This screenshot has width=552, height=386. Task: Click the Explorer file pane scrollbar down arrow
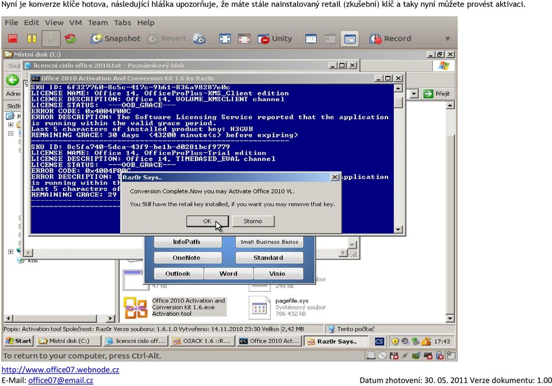click(x=450, y=318)
